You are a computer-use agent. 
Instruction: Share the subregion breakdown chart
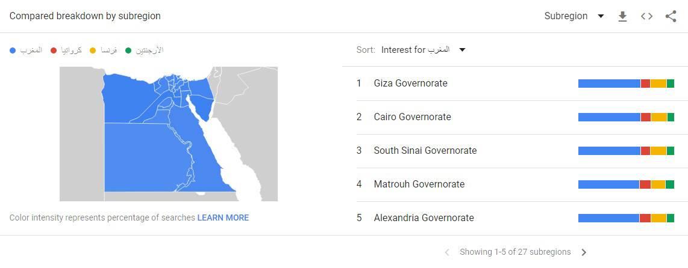(671, 17)
